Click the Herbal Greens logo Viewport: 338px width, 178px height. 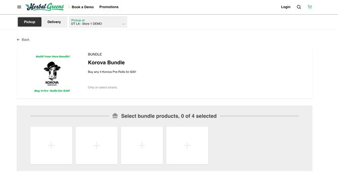point(45,7)
